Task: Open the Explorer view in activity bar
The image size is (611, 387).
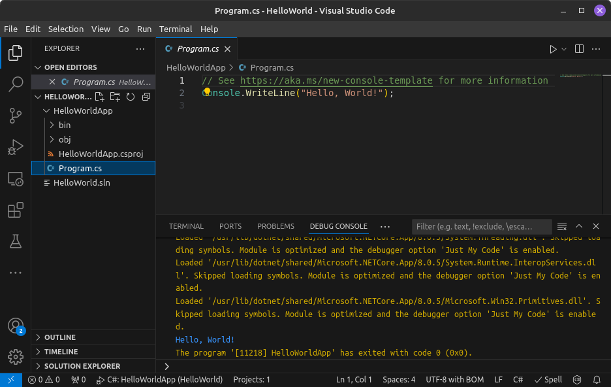Action: click(15, 53)
